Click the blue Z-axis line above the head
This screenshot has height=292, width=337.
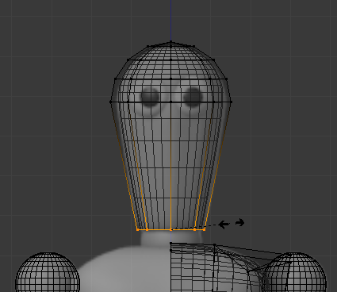pos(171,20)
